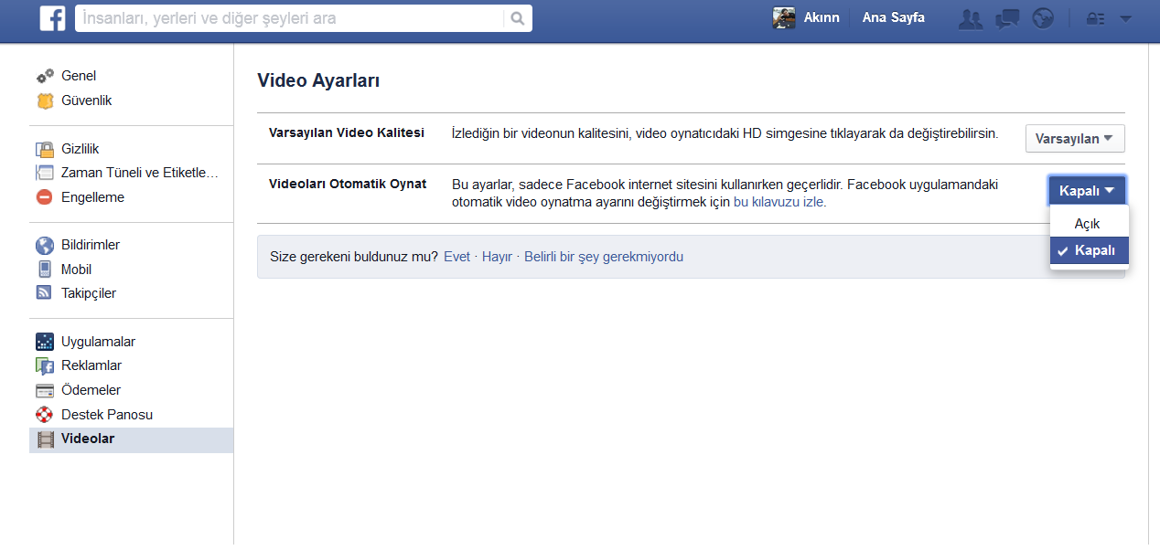Click the 'Video Ayarları' heading
The width and height of the screenshot is (1160, 550).
pos(318,80)
